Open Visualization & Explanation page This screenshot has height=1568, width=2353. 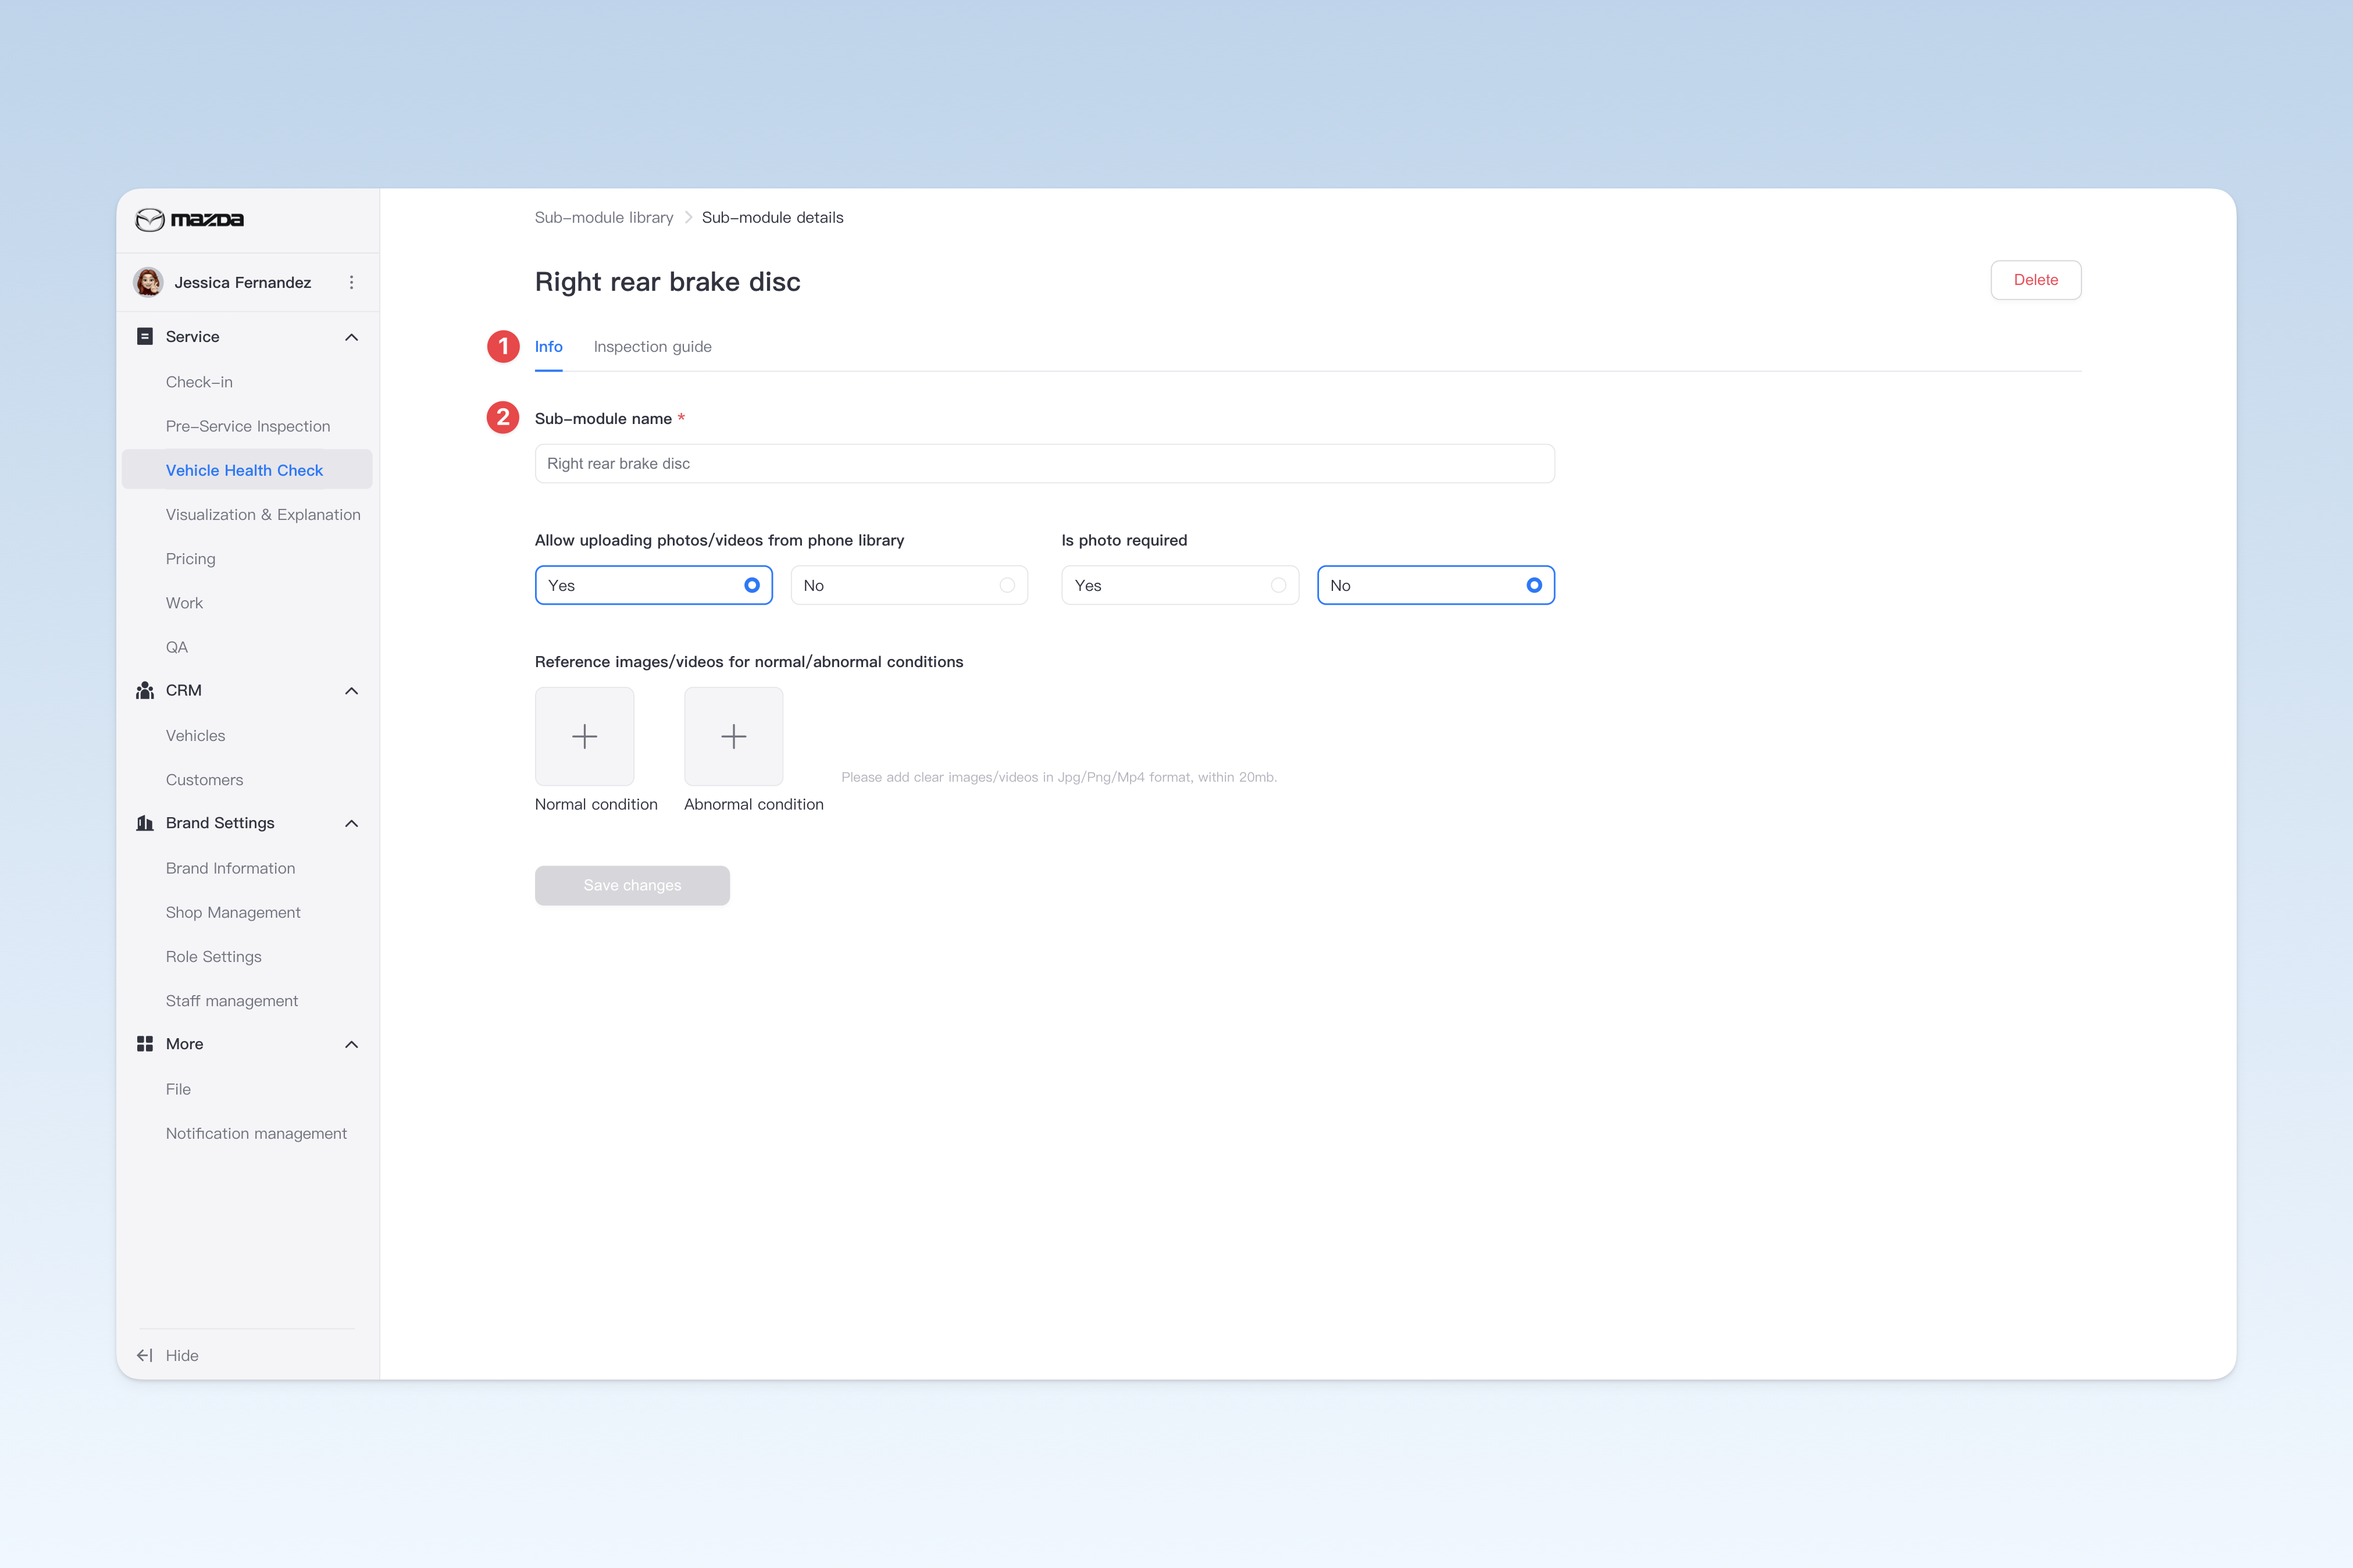[263, 514]
